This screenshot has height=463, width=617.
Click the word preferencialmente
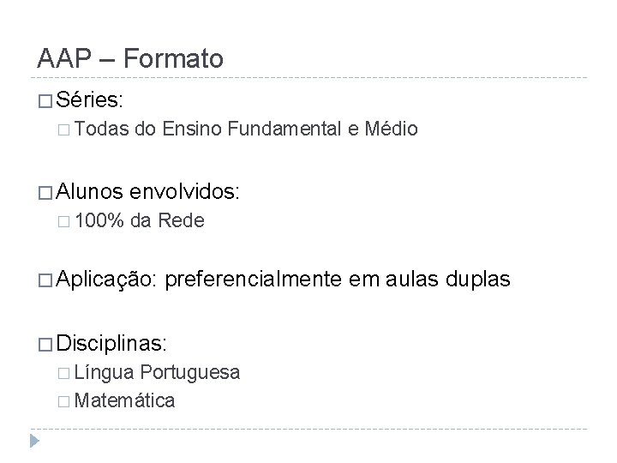coord(254,280)
